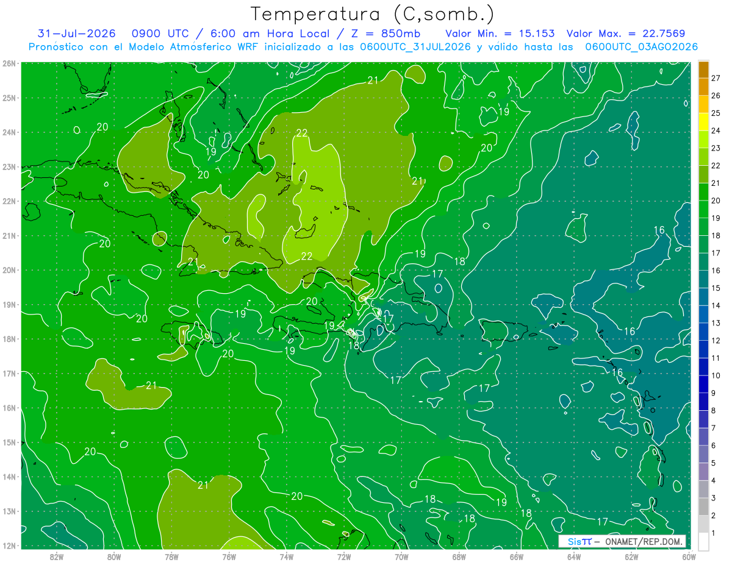Click color scale label "13"
732x565 pixels.
pyautogui.click(x=716, y=323)
